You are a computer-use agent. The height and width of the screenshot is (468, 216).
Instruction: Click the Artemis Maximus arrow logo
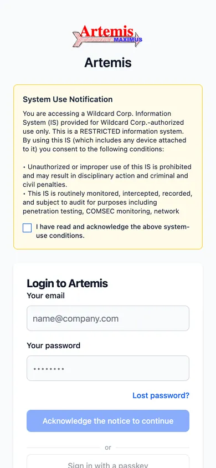(x=107, y=36)
